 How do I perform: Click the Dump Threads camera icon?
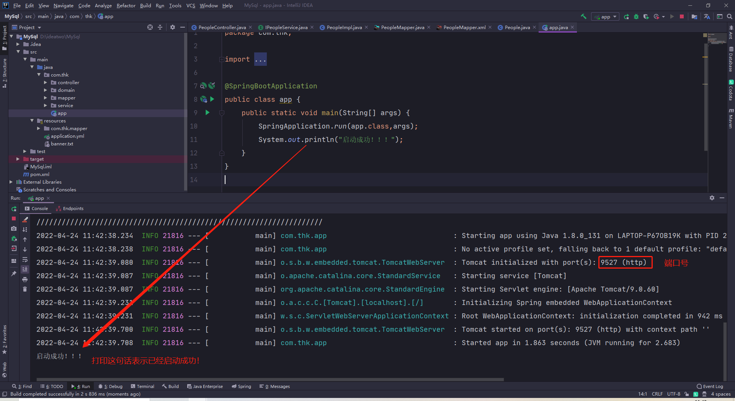pos(14,228)
